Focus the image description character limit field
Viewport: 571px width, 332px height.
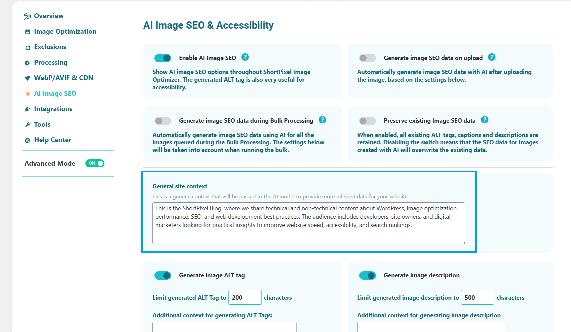[x=477, y=297]
